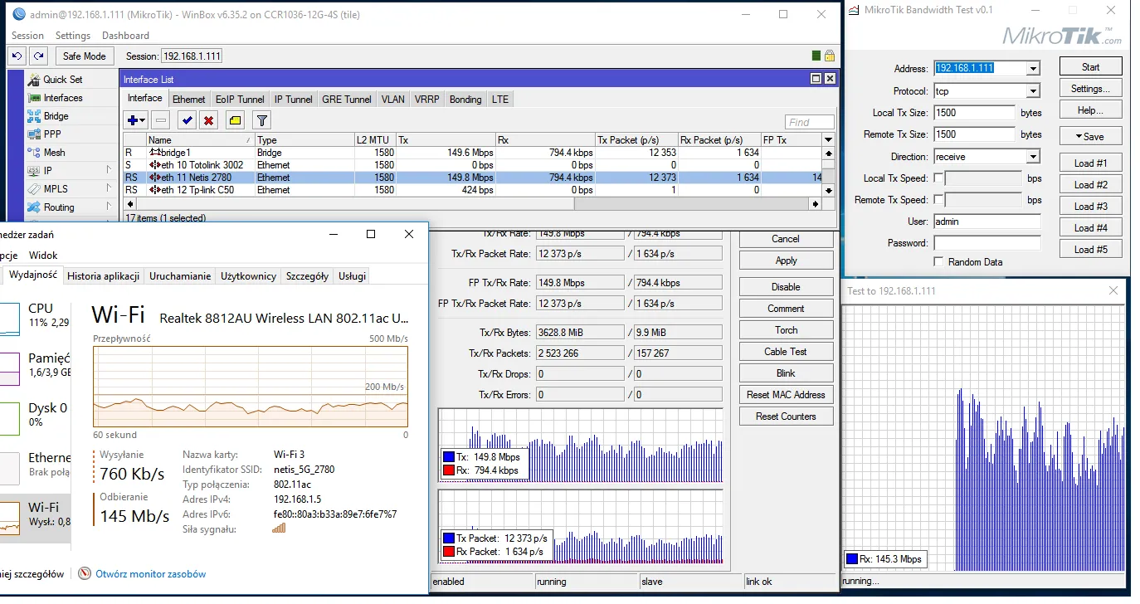
Task: Open the Dashboard menu
Action: (x=126, y=36)
